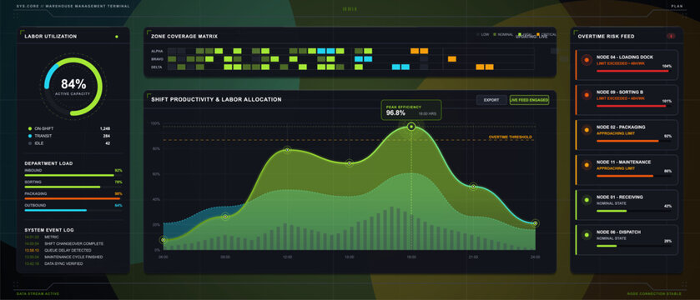Click the Node 06 Dispatch status icon
Image resolution: width=700 pixels, height=300 pixels.
[587, 235]
